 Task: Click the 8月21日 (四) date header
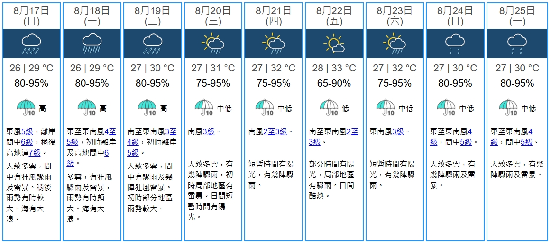pos(274,16)
